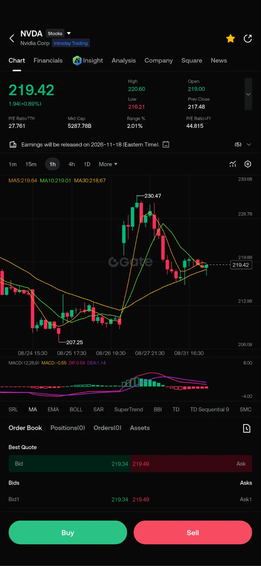
Task: Open the News tab
Action: click(219, 60)
